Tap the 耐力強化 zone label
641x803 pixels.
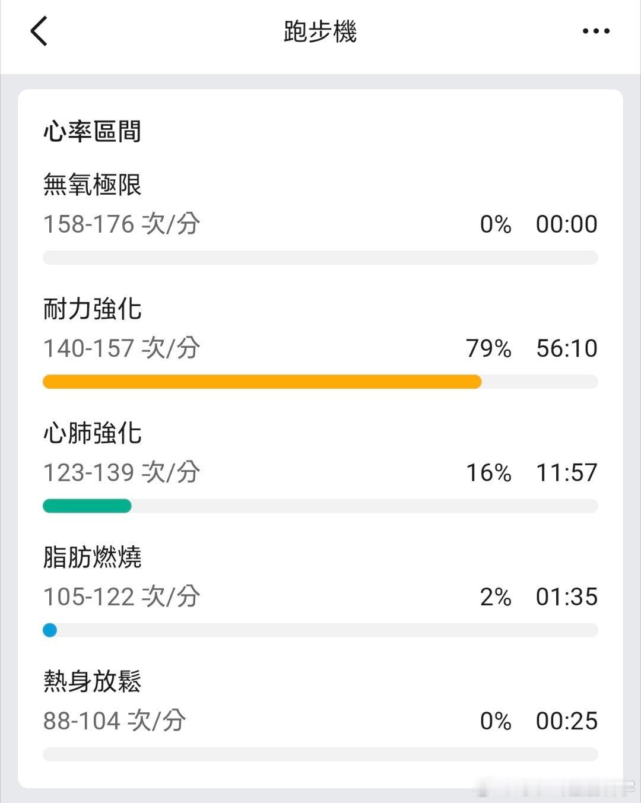[92, 309]
